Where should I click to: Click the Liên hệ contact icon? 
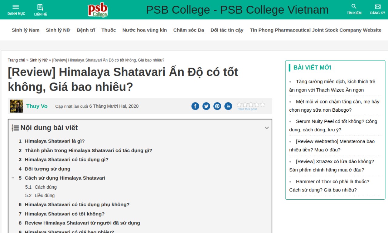click(x=40, y=7)
